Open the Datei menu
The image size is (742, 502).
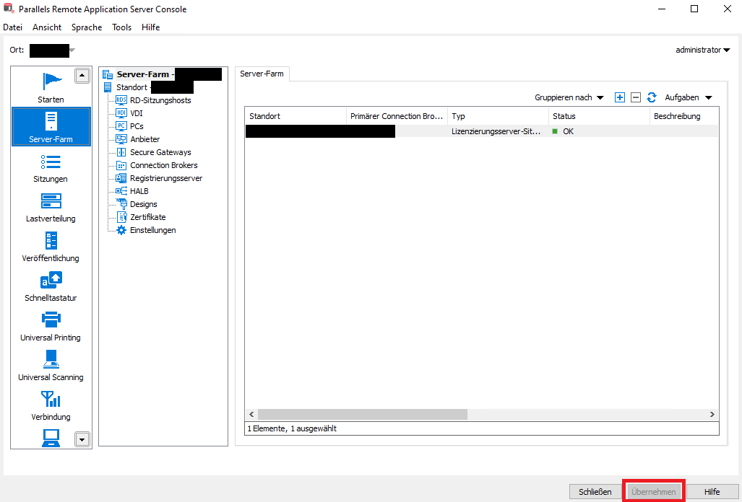coord(13,27)
